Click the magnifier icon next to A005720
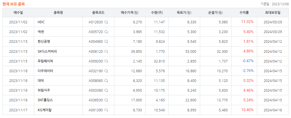Screen dimensions: 291x118 click(x=106, y=32)
